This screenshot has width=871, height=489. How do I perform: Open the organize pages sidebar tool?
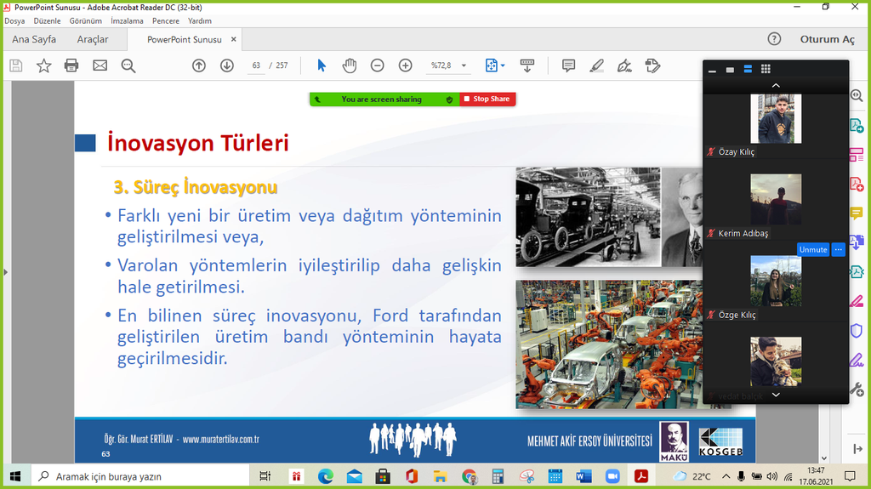857,155
